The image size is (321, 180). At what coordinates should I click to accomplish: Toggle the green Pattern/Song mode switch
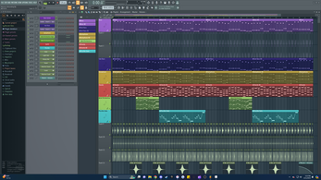45,3
